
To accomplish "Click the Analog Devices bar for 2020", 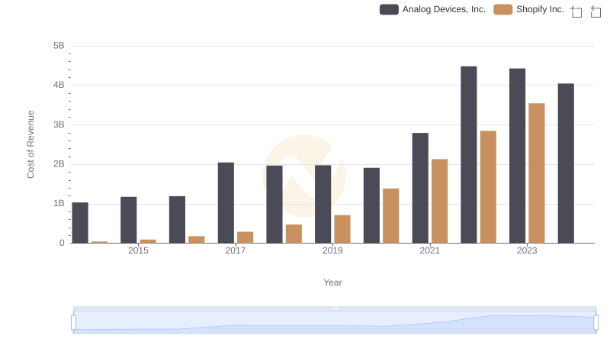I will tap(371, 205).
